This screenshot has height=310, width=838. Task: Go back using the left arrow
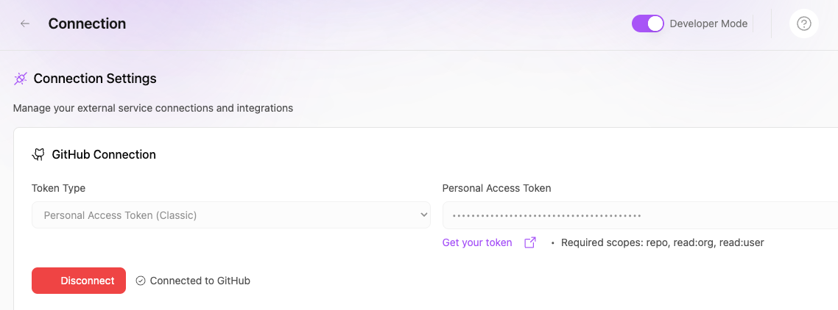[x=25, y=24]
